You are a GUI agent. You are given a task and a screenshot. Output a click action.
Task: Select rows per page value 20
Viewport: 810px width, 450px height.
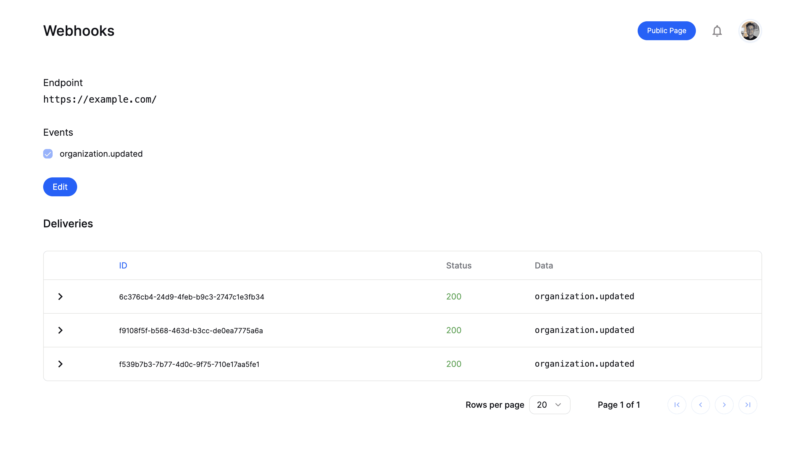click(549, 404)
